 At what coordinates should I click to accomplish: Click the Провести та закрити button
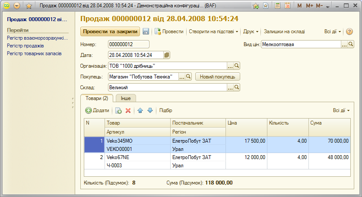(110, 31)
